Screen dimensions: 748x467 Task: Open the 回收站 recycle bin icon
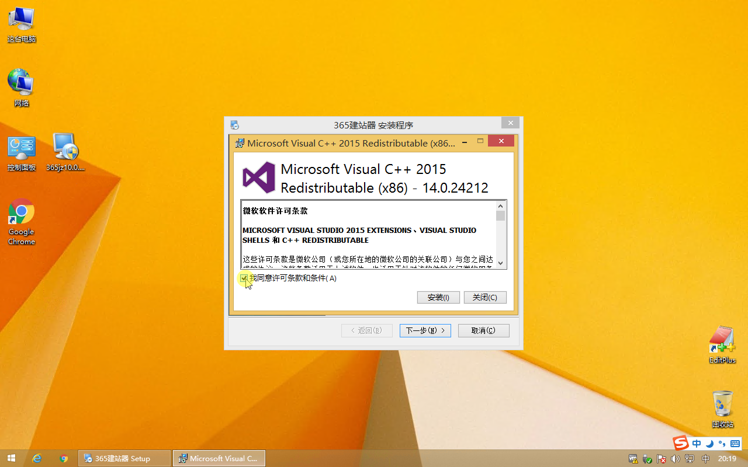[723, 409]
